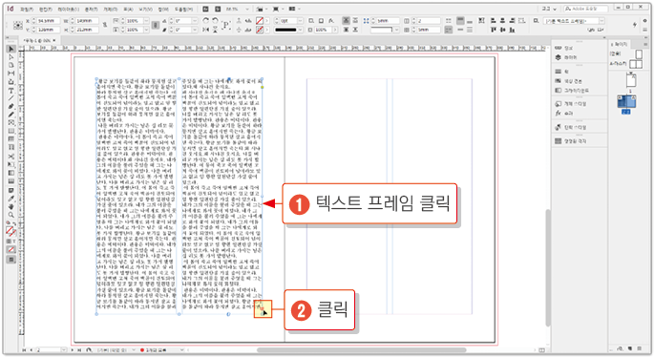The width and height of the screenshot is (654, 358).
Task: Open the zoom level dropdown in top bar
Action: click(x=247, y=9)
